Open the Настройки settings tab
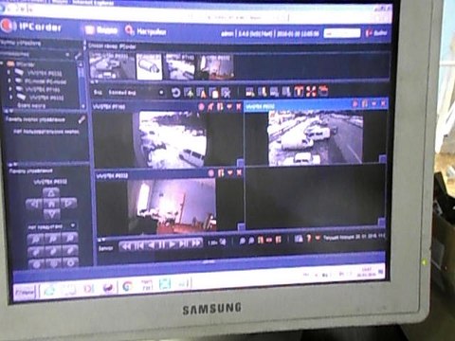This screenshot has width=455, height=341. tap(146, 31)
